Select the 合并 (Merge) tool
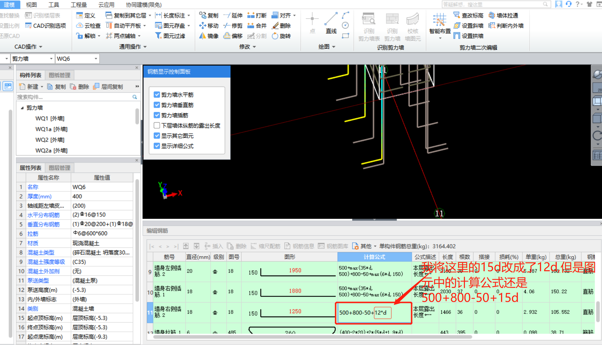602x345 pixels. coord(257,26)
